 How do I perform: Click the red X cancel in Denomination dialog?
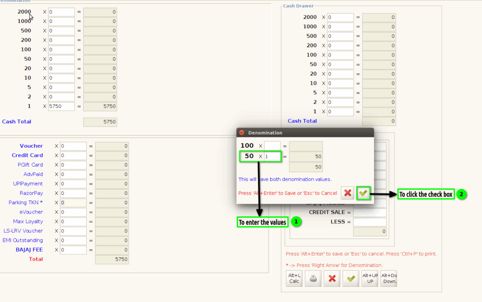pos(347,193)
